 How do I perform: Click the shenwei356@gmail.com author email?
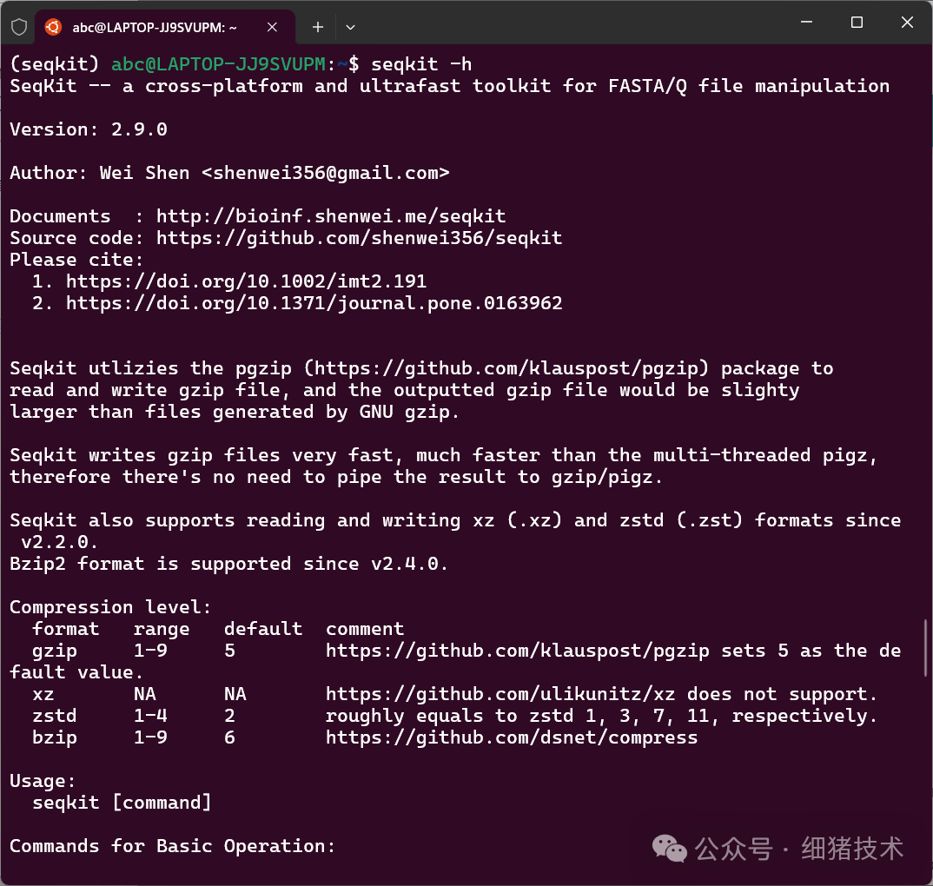pos(325,173)
